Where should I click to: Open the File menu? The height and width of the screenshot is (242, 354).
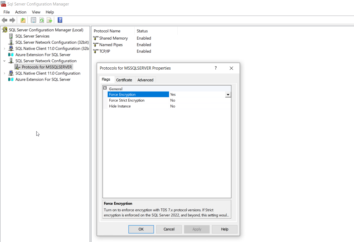click(x=7, y=12)
